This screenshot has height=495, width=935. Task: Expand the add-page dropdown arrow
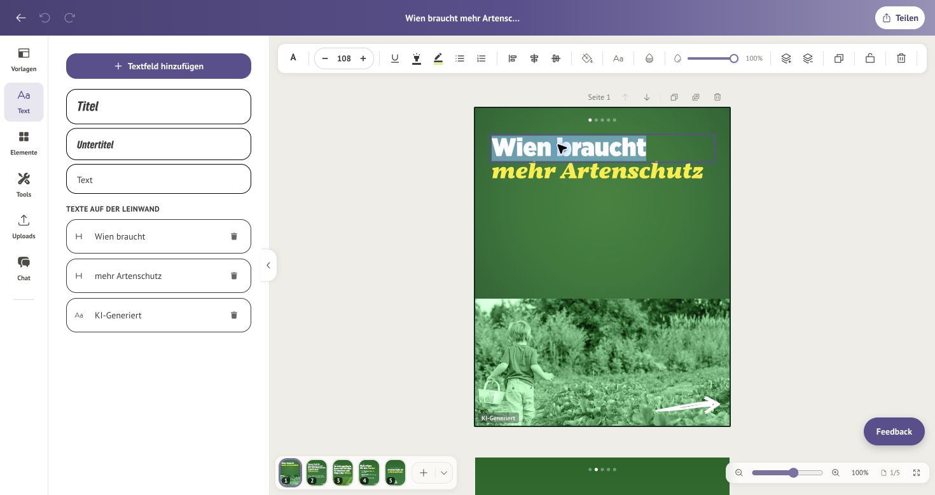click(444, 472)
